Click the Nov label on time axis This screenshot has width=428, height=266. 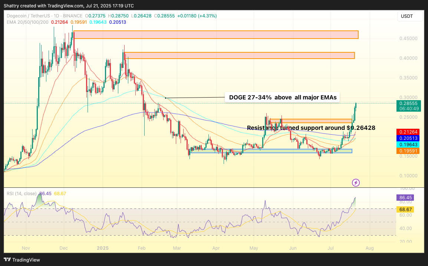coord(26,248)
